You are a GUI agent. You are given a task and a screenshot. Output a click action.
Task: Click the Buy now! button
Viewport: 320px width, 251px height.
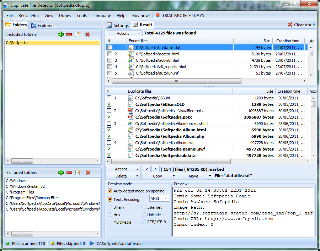coord(141,16)
